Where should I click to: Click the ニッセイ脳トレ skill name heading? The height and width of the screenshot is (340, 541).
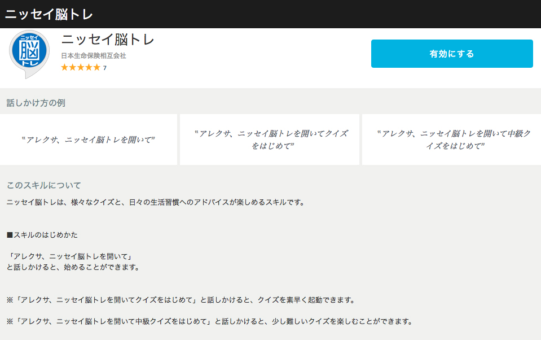(108, 40)
